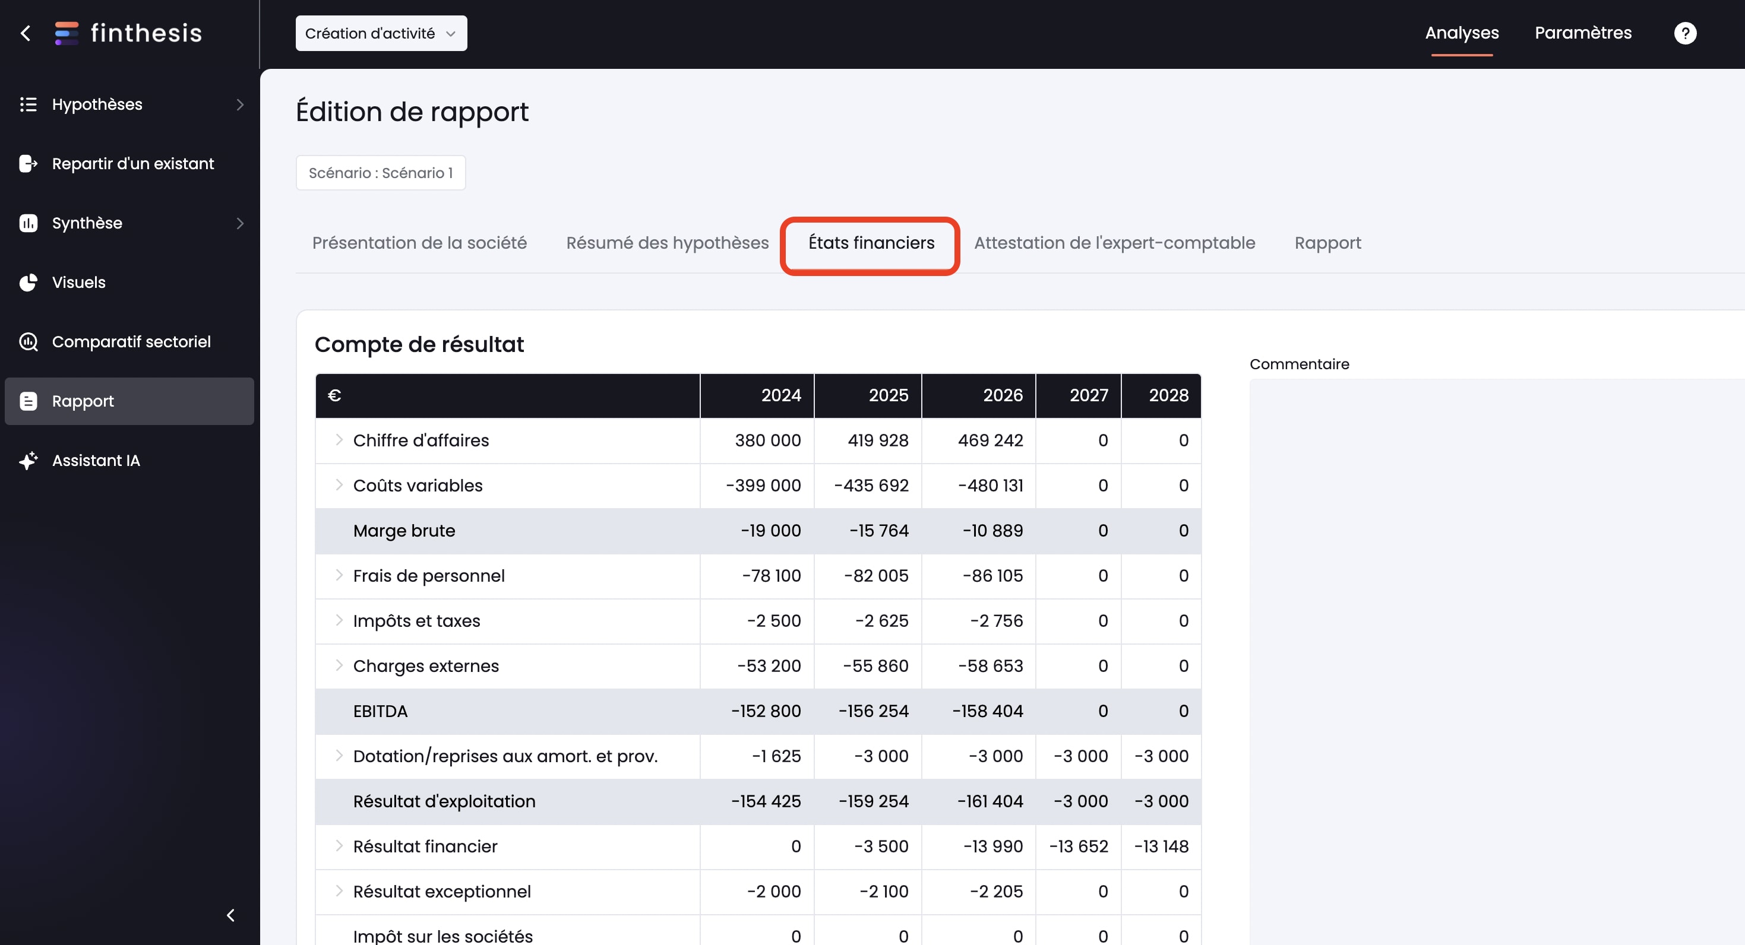This screenshot has width=1745, height=945.
Task: Click the Assistant IA sparkle icon
Action: point(28,460)
